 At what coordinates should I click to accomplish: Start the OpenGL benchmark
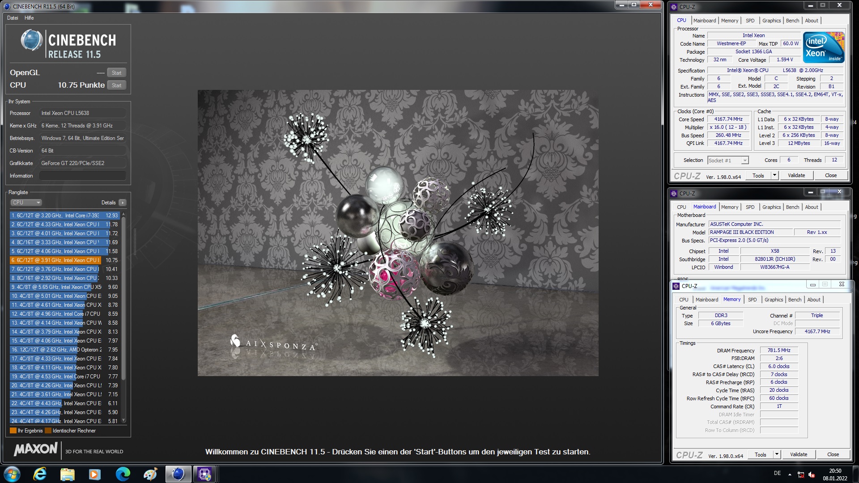(x=116, y=73)
